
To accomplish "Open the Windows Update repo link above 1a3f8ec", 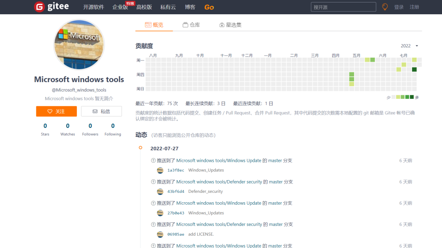I will (219, 161).
